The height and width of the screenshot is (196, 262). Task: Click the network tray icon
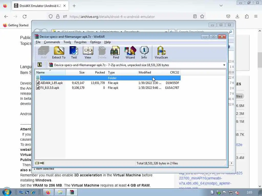(x=231, y=192)
